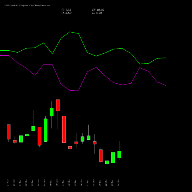Screen dimensions: 192x192
Task: Select the tall red candlestick for 11 Dec
Action: [x=64, y=129]
